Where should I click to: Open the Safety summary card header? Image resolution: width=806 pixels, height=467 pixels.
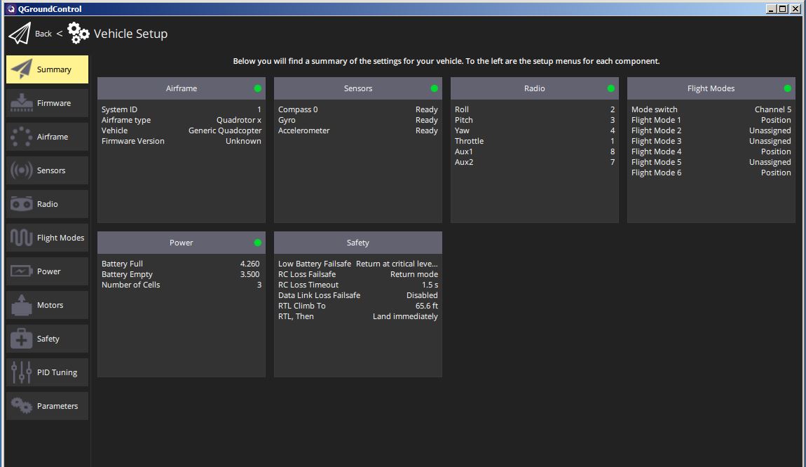coord(357,243)
